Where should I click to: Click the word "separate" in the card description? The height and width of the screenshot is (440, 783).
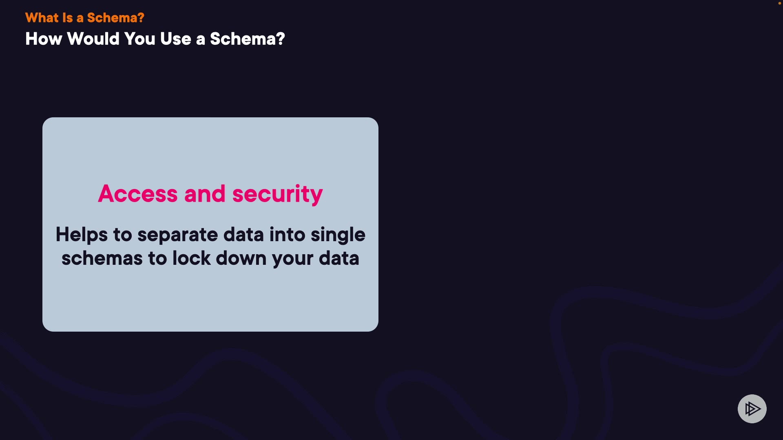pos(178,235)
